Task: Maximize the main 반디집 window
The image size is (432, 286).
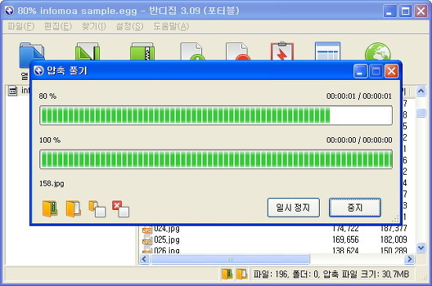Action: (405, 11)
